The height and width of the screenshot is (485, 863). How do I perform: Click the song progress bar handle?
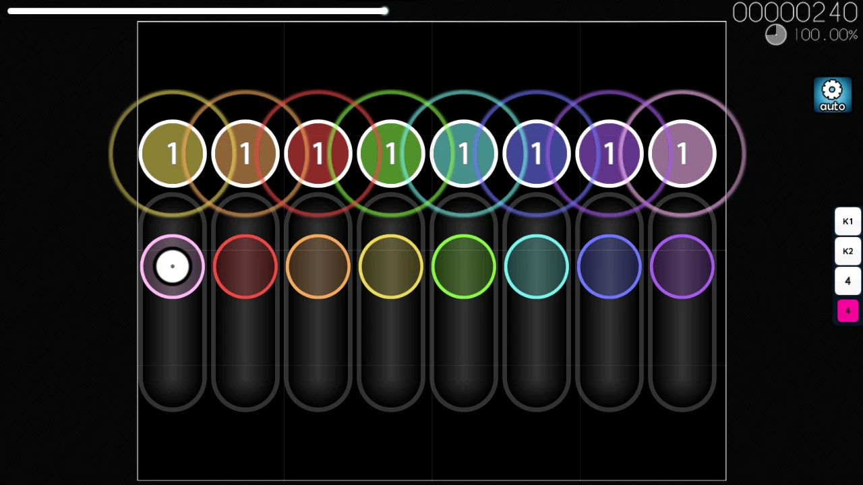(x=384, y=11)
